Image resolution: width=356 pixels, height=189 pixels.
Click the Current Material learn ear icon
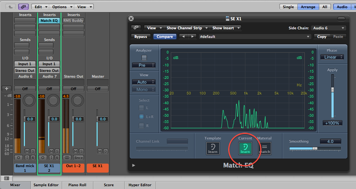click(245, 148)
